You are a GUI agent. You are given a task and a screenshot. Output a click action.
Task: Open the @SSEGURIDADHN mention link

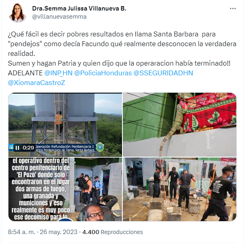click(163, 73)
